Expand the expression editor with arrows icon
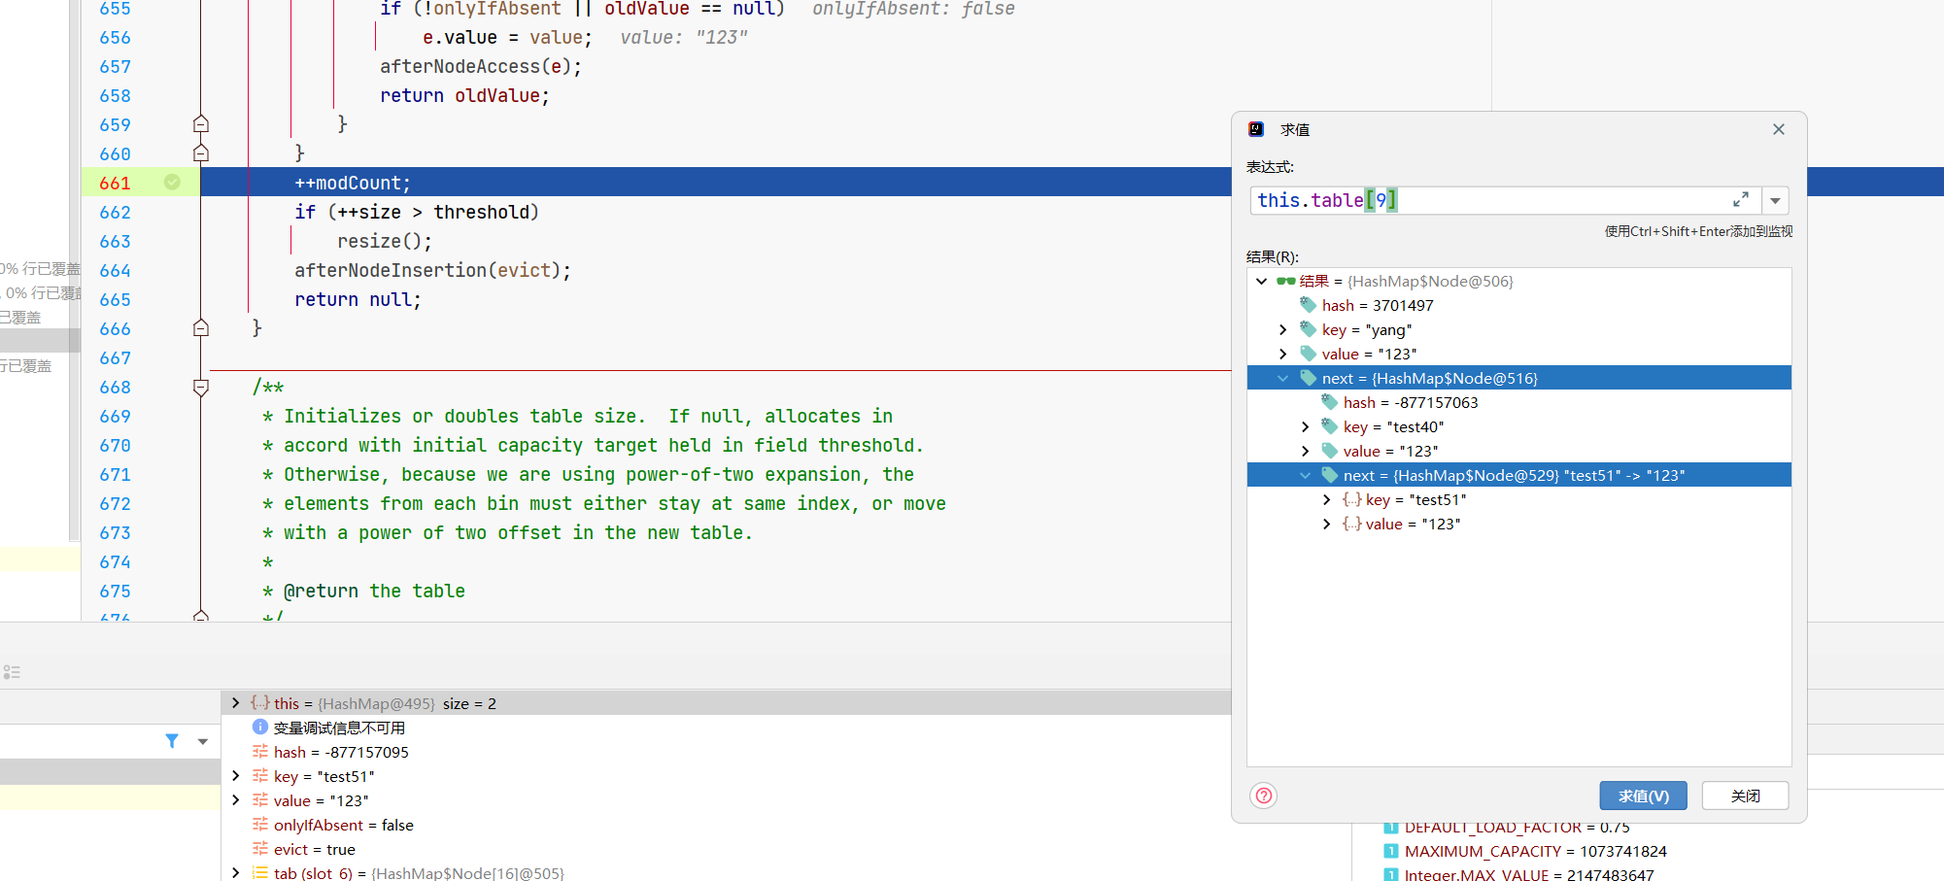The width and height of the screenshot is (1944, 881). click(1741, 200)
